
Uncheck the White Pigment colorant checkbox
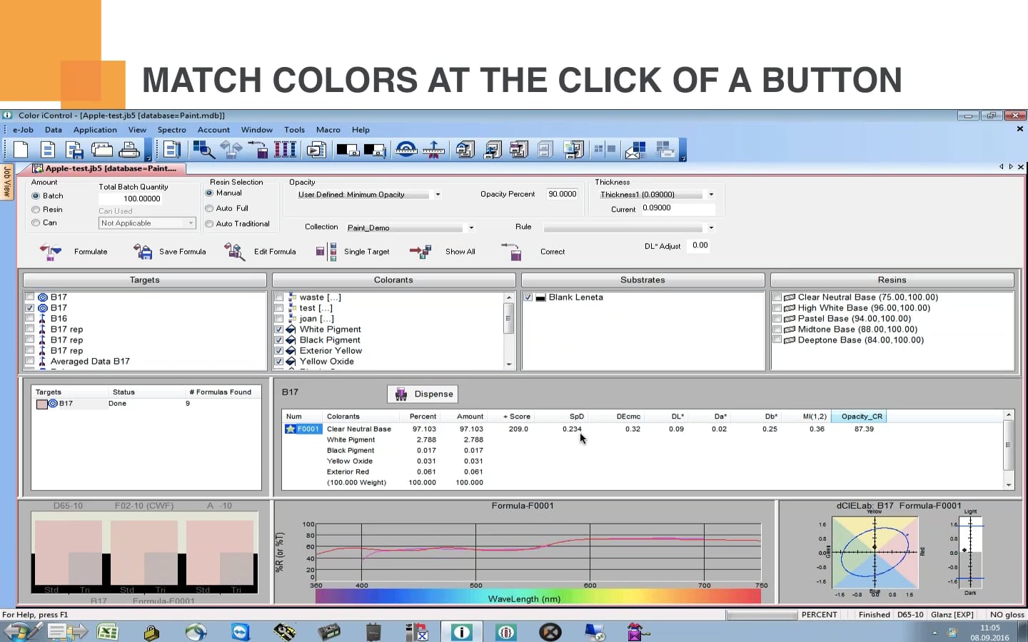tap(279, 330)
